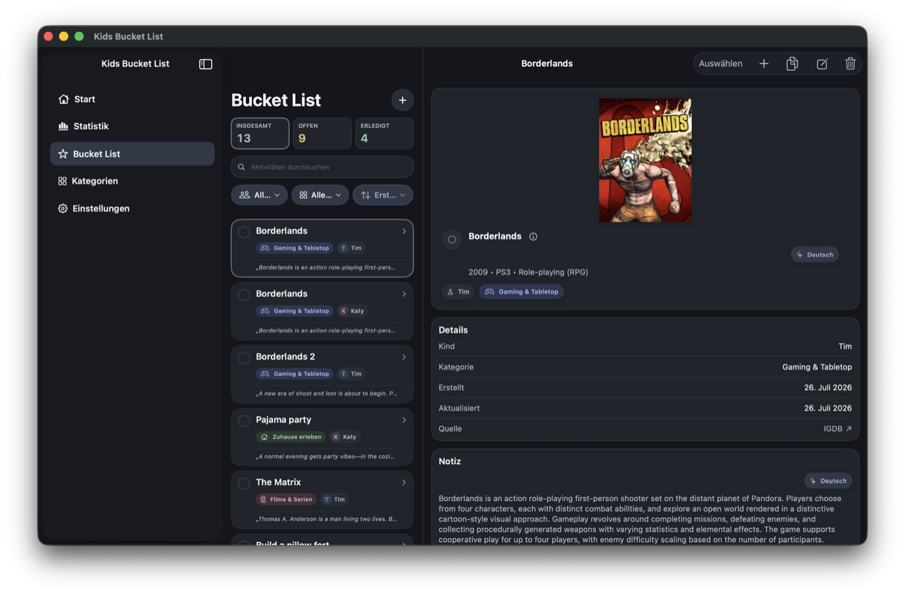Viewport: 905px width, 595px height.
Task: Check off Borderlands for Tim in list
Action: [244, 232]
